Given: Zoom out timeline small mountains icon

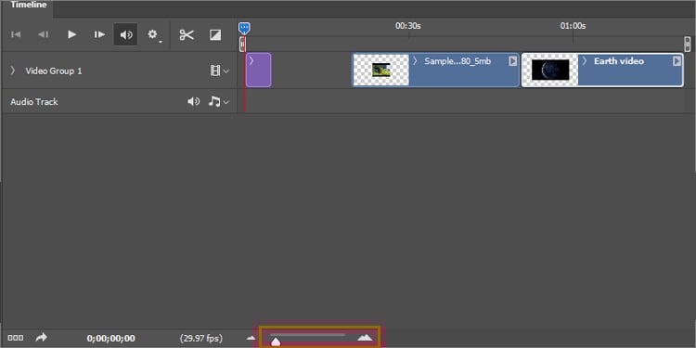Looking at the screenshot, I should pyautogui.click(x=251, y=338).
